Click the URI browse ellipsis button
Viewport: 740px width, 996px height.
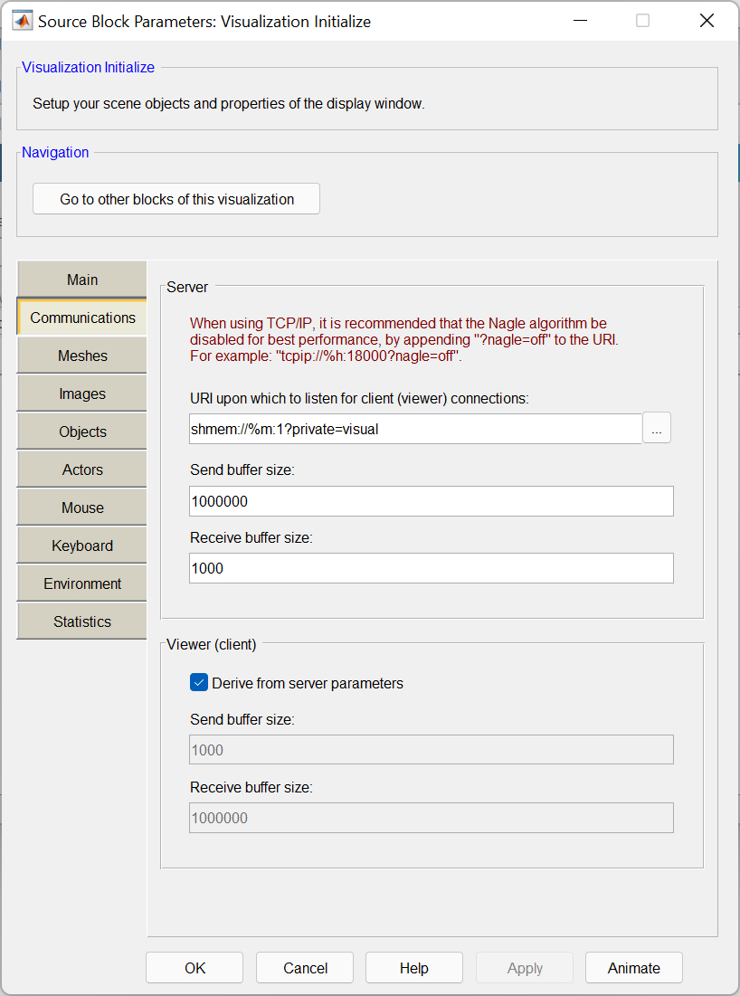(656, 429)
